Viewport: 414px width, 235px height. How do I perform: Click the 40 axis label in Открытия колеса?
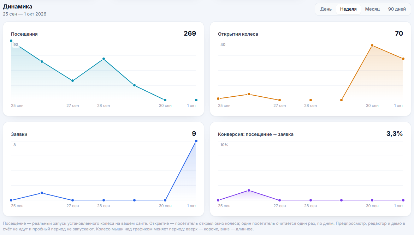click(x=223, y=44)
